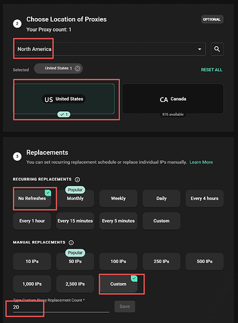This screenshot has width=238, height=323.
Task: Choose Monthly recurring replacement
Action: pyautogui.click(x=75, y=198)
